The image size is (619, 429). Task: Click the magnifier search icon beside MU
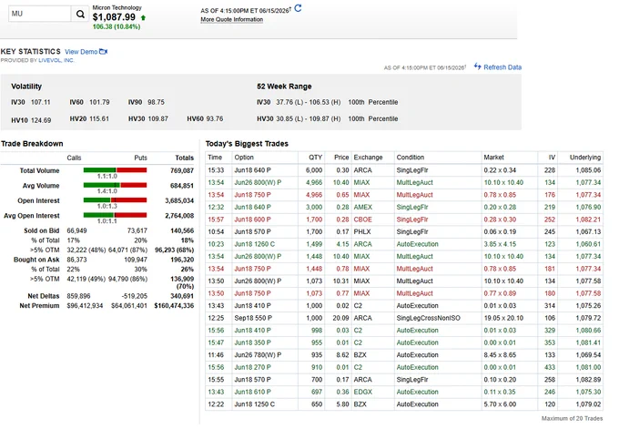(80, 15)
